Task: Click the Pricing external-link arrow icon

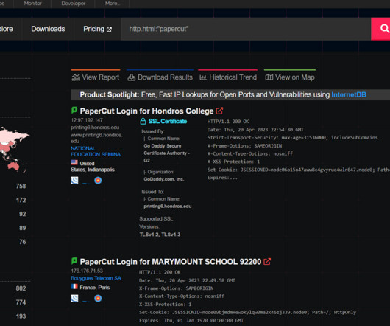Action: 109,30
